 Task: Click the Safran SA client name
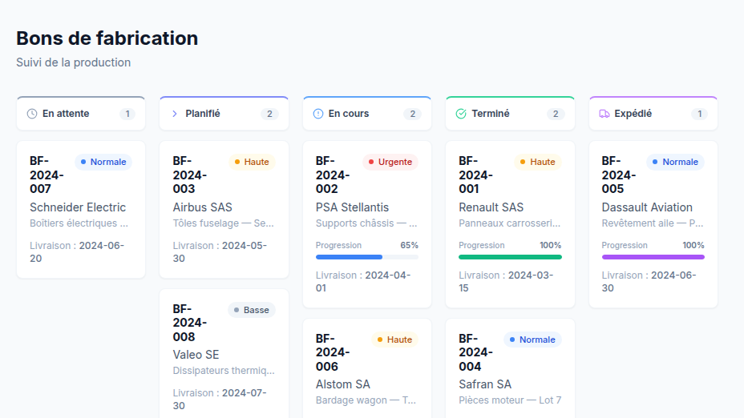point(485,384)
